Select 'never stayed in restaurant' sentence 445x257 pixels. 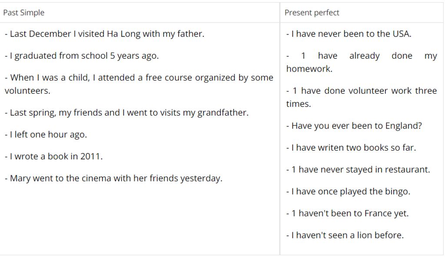pyautogui.click(x=358, y=169)
